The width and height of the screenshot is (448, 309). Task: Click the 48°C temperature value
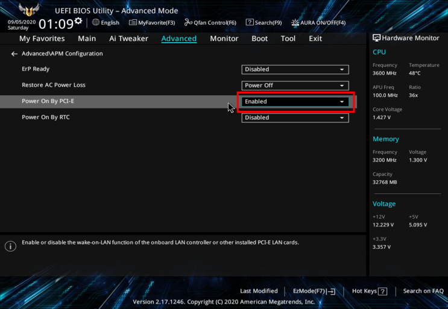[415, 73]
